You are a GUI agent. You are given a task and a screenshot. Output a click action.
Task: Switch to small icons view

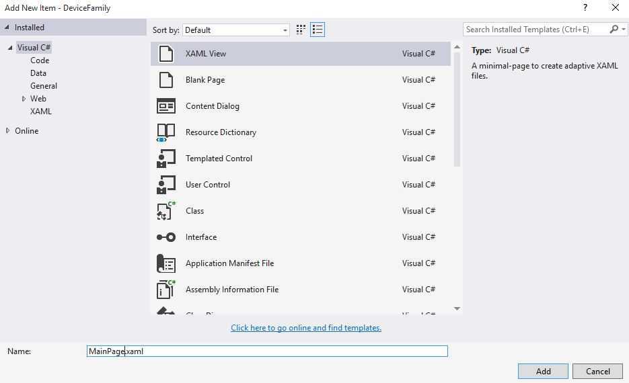(x=301, y=30)
